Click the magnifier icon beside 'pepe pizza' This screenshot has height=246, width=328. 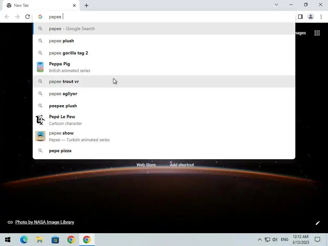tap(40, 151)
